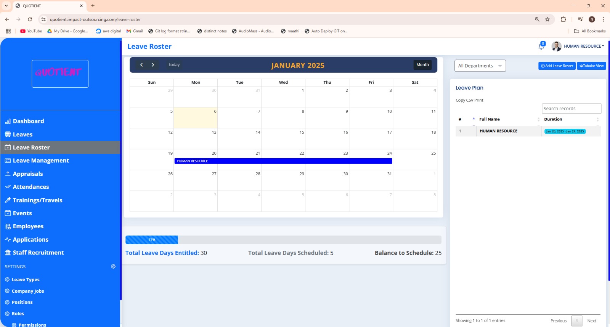
Task: Click the Human Resource profile avatar
Action: tap(556, 46)
